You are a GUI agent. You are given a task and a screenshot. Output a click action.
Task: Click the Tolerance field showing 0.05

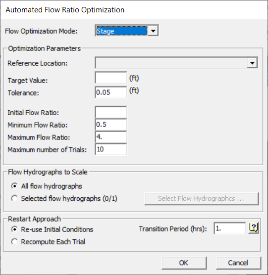[111, 92]
